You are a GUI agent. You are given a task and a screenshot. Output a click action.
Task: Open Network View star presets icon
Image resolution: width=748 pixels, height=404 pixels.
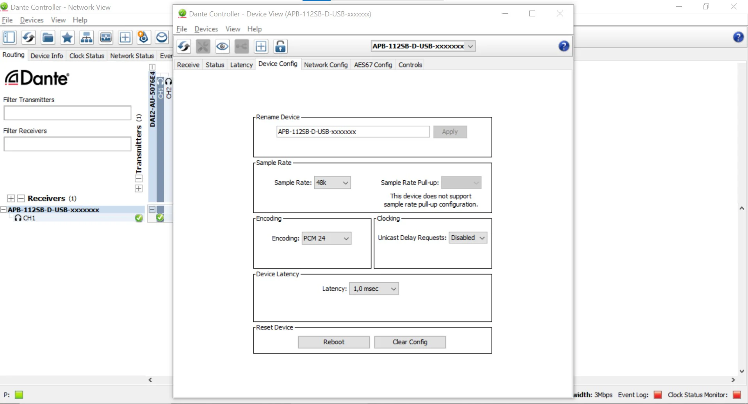click(67, 37)
